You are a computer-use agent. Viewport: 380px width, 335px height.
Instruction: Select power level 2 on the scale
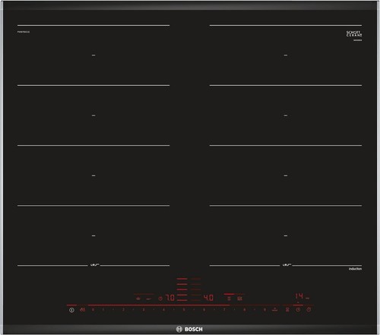123,309
